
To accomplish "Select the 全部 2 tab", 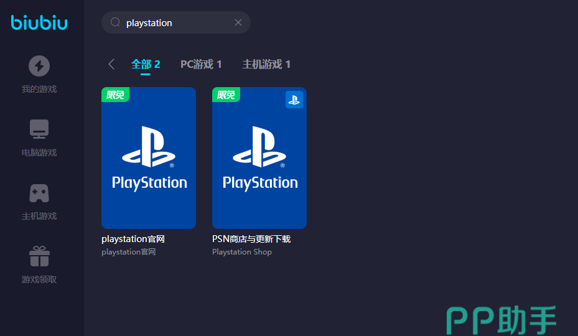I will point(146,64).
